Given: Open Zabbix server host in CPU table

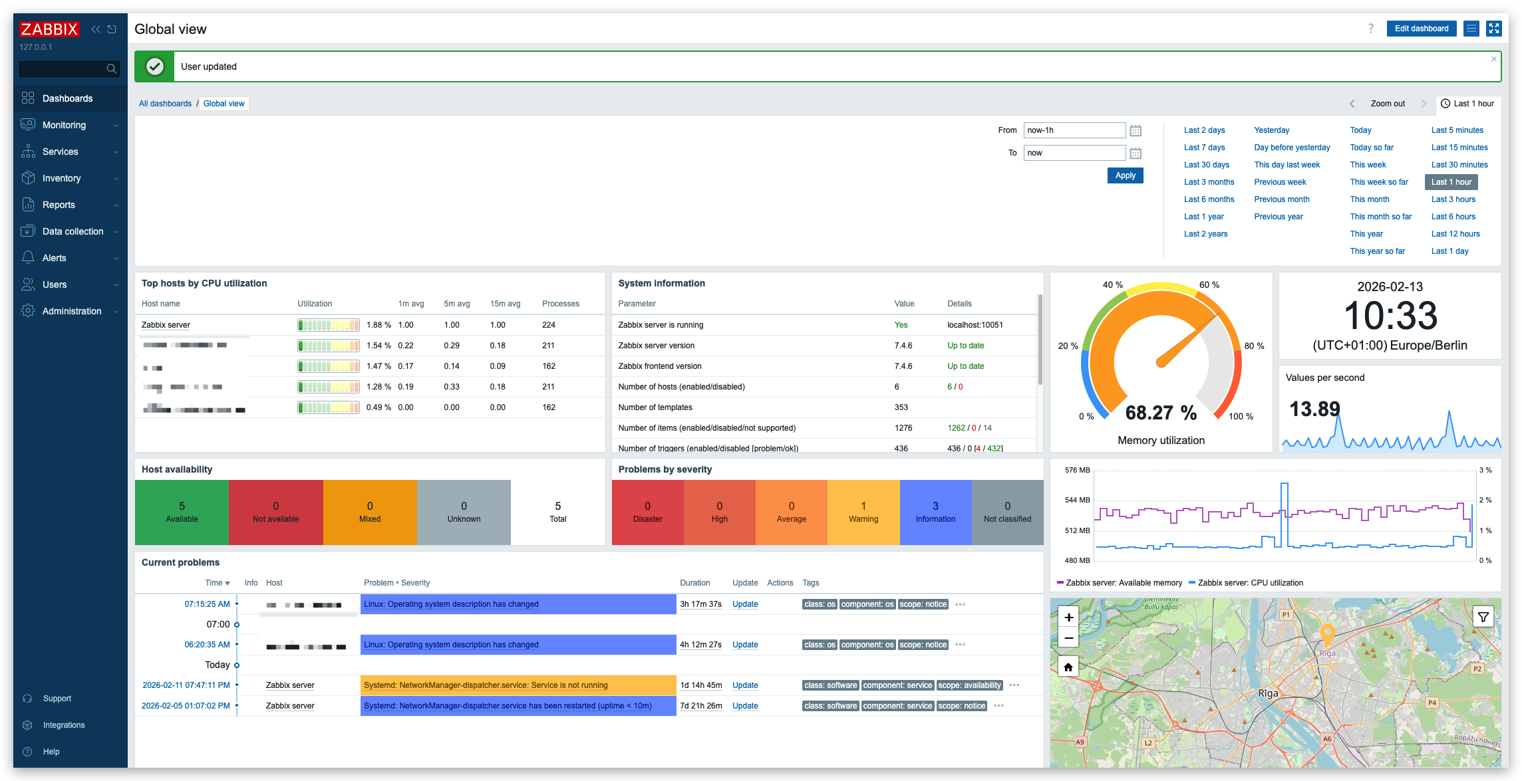Looking at the screenshot, I should pyautogui.click(x=166, y=325).
